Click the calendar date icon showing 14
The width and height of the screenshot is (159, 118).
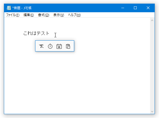59,46
